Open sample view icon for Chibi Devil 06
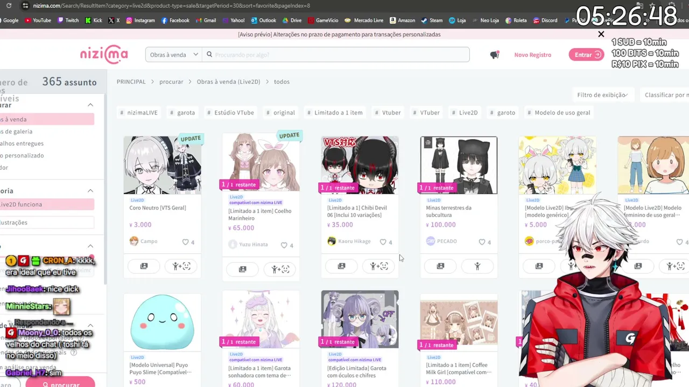The width and height of the screenshot is (689, 387). pyautogui.click(x=341, y=266)
